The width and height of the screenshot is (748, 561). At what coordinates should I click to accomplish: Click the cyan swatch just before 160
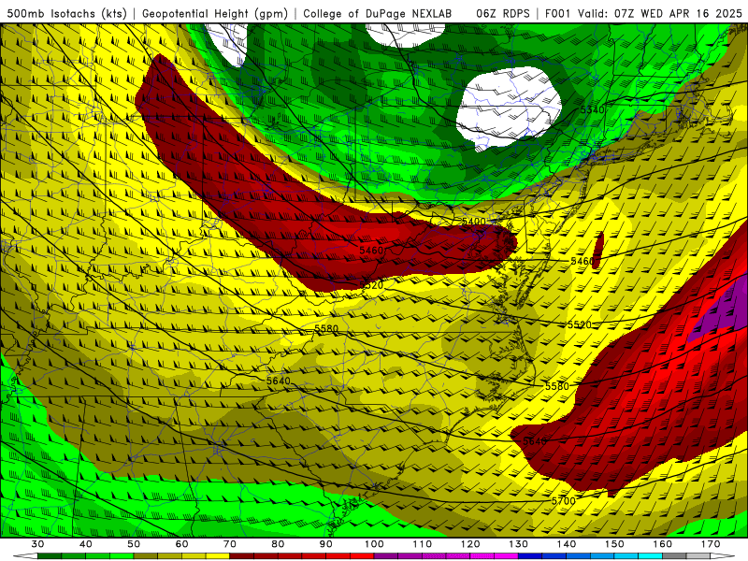(651, 556)
